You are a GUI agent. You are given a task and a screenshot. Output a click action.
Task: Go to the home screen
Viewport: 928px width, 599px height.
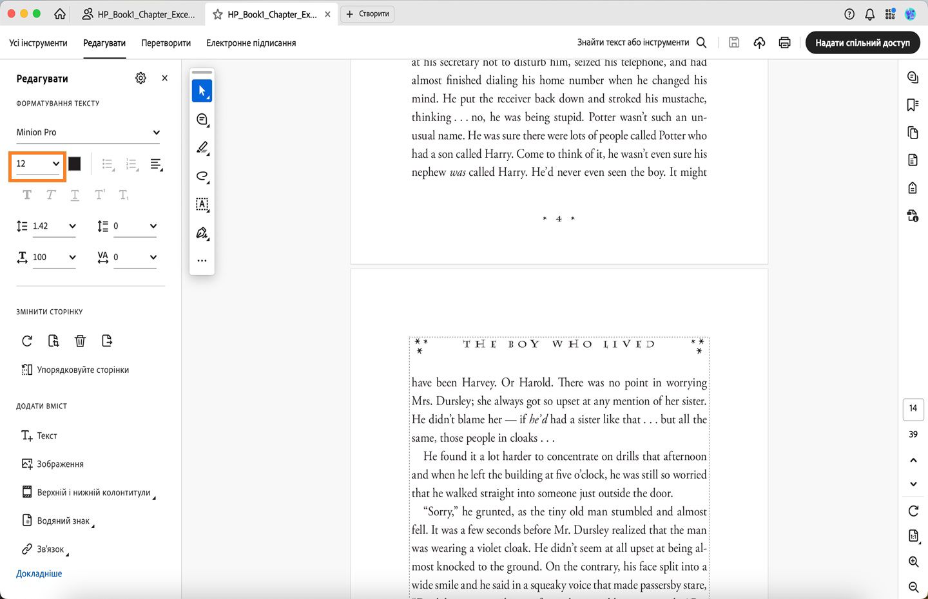60,14
